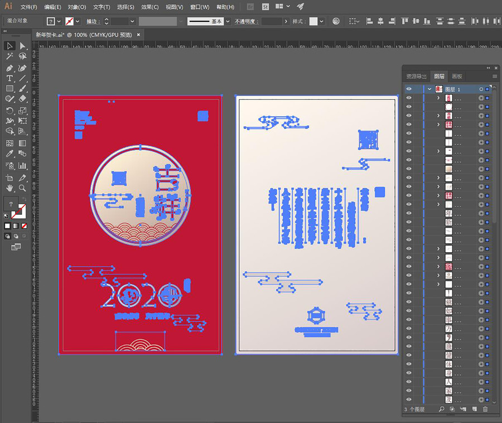The width and height of the screenshot is (502, 423).
Task: Click the fill swatch with question mark
Action: (x=11, y=204)
